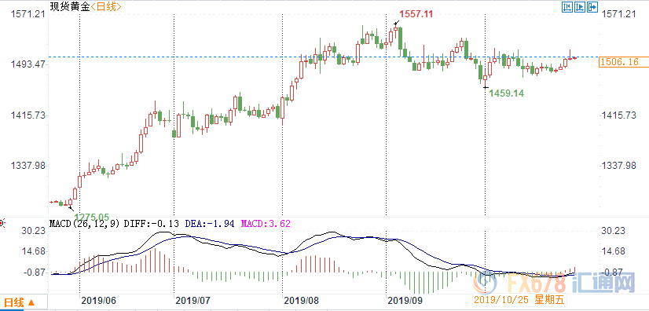Click the 1275.05 low price label
This screenshot has width=649, height=311.
click(x=91, y=217)
